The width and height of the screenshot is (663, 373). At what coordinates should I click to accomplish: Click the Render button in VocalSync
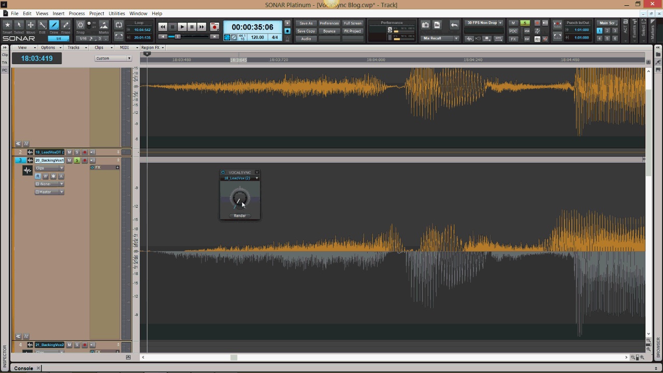click(x=240, y=216)
